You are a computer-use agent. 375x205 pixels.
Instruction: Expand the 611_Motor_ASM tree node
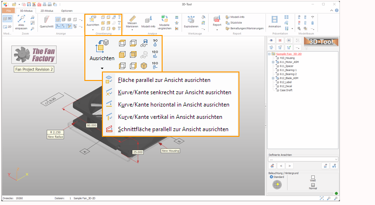273,62
